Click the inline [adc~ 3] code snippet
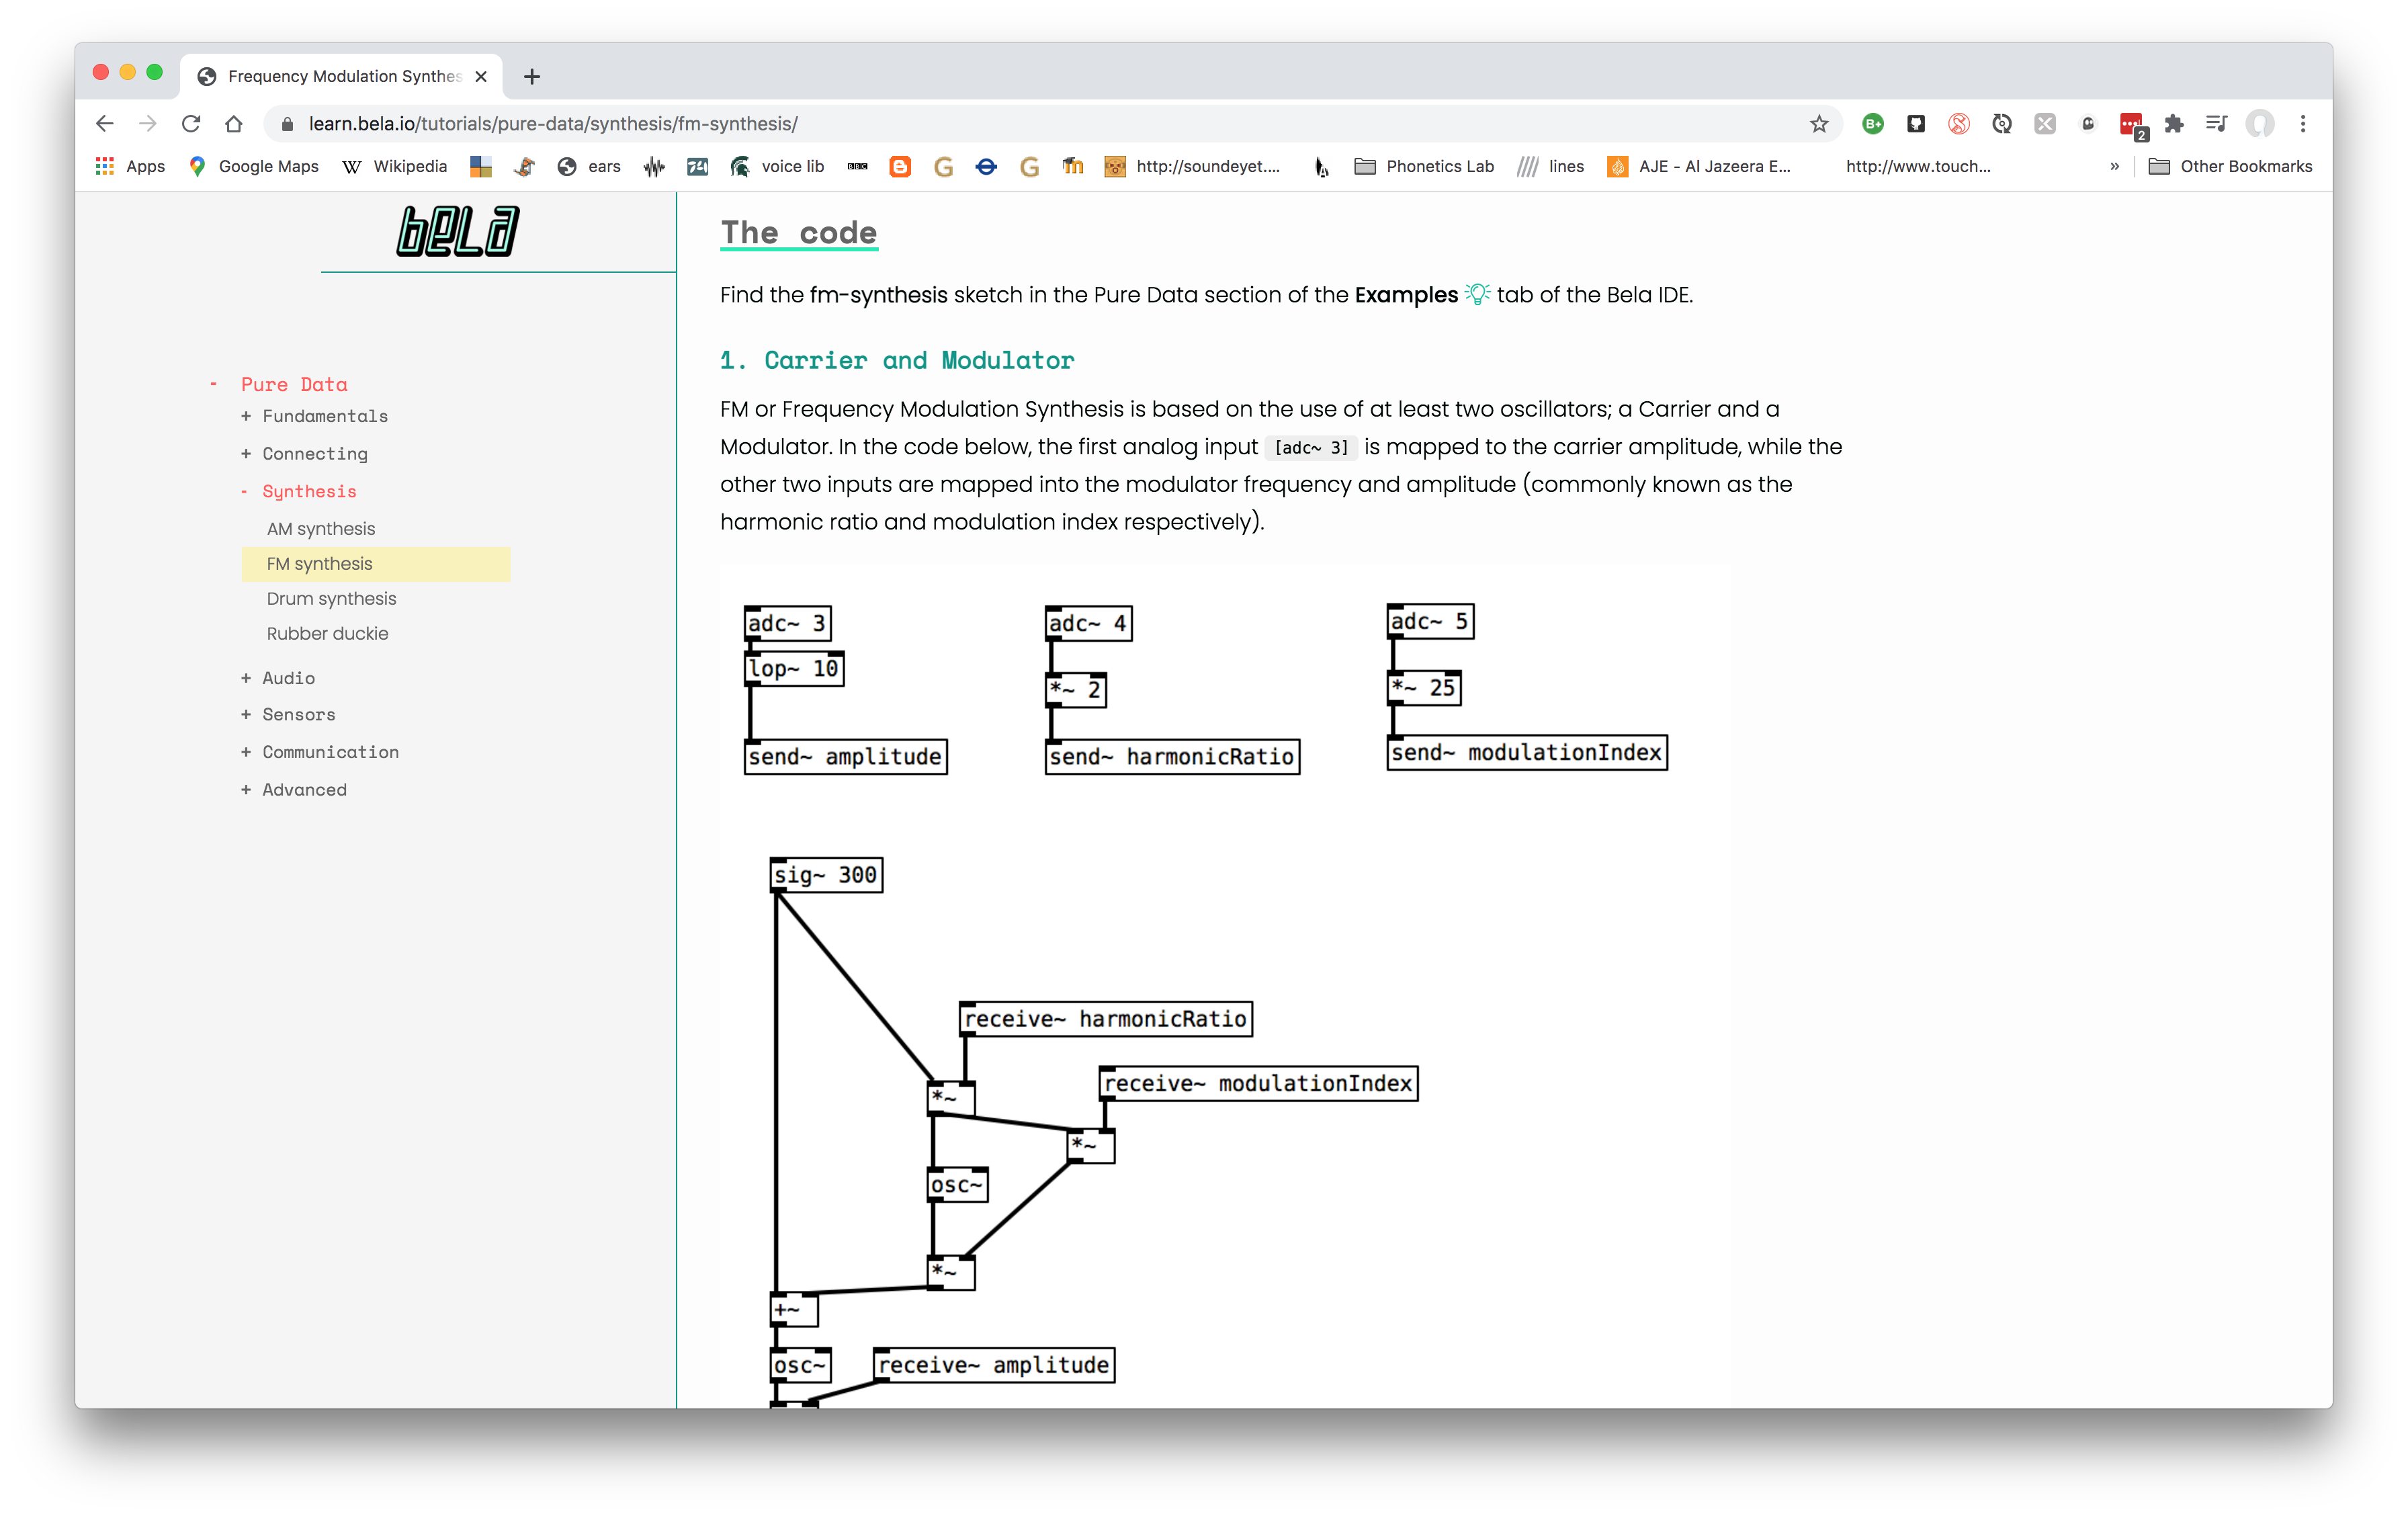The width and height of the screenshot is (2408, 1516). pos(1310,447)
